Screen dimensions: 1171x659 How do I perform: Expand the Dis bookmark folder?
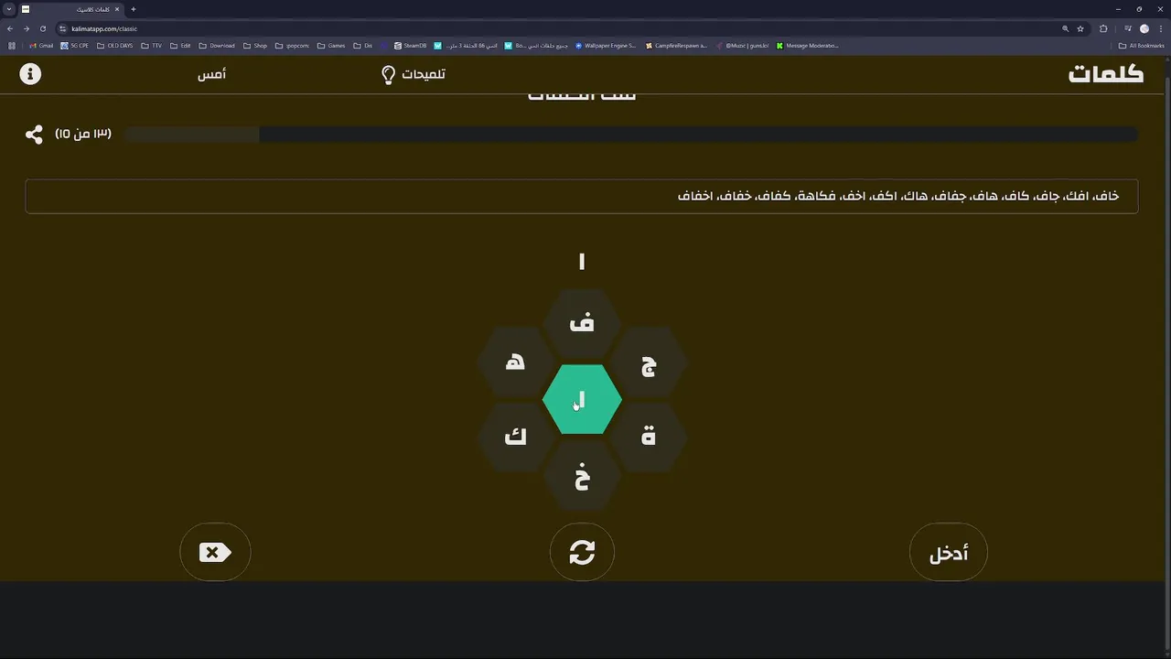tap(363, 46)
